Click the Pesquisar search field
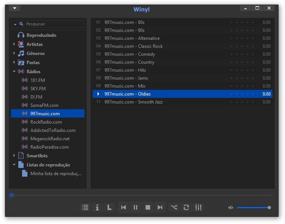The width and height of the screenshot is (285, 224). click(52, 24)
